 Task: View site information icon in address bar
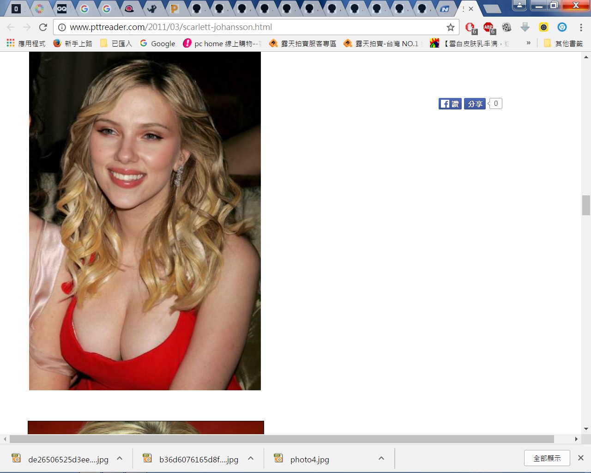coord(62,27)
